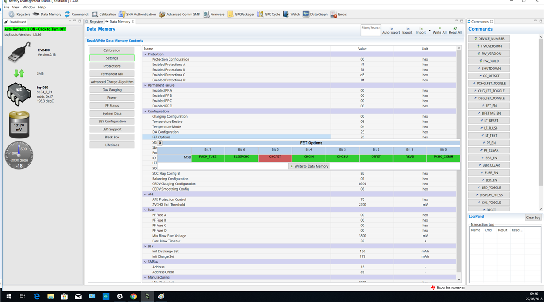
Task: Select the DashBoard tab
Action: point(15,22)
